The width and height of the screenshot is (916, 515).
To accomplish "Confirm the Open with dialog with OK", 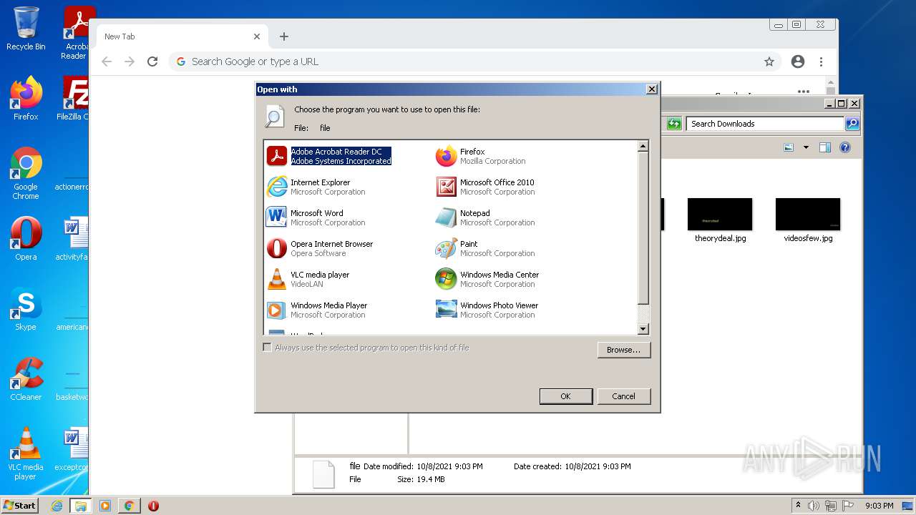I will 565,396.
